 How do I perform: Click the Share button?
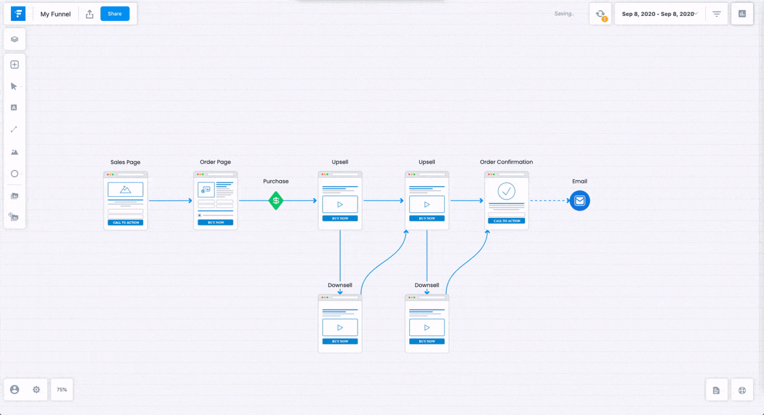115,13
